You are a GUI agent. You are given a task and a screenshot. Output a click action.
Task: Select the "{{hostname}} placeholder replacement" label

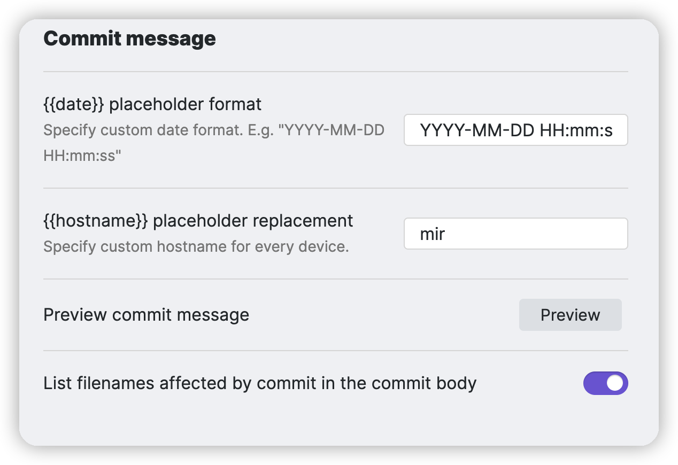pyautogui.click(x=198, y=221)
